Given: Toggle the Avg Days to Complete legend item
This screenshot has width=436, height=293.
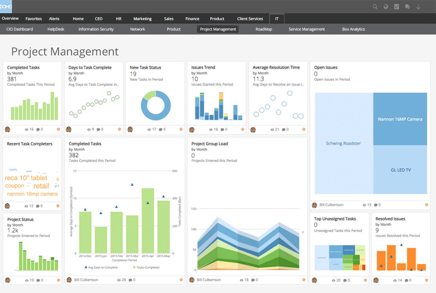Looking at the screenshot, I should pos(101,267).
